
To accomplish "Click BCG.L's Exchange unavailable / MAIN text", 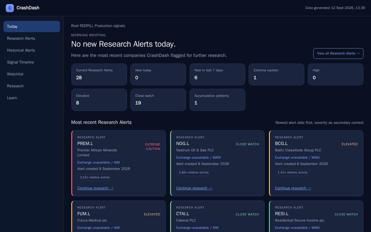I will 297,157.
